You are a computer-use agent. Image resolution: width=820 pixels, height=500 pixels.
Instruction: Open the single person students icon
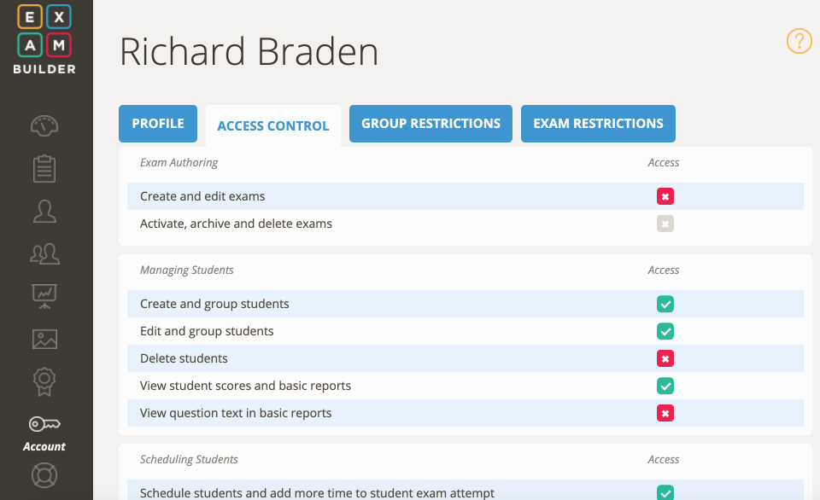pyautogui.click(x=44, y=211)
